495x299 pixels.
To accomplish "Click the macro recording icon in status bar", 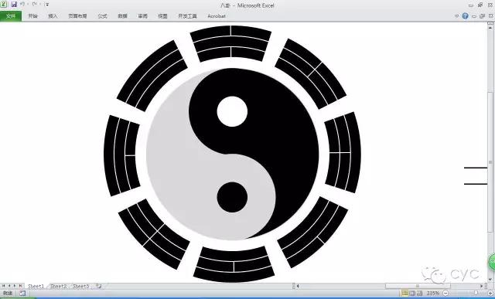I will click(22, 294).
